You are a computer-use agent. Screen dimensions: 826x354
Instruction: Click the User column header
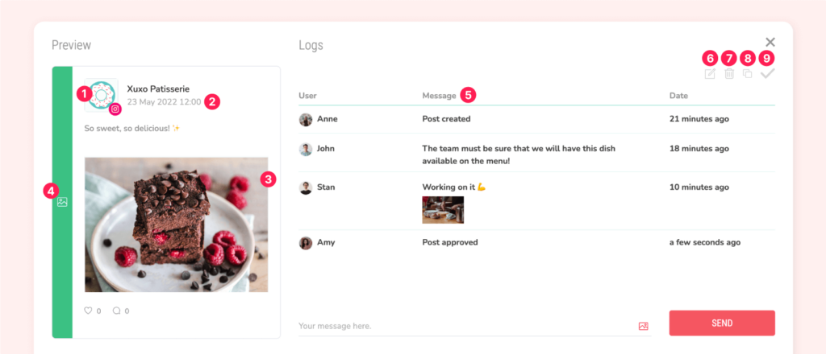(307, 96)
